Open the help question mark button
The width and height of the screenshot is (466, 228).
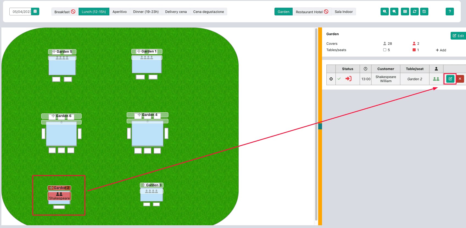450,12
